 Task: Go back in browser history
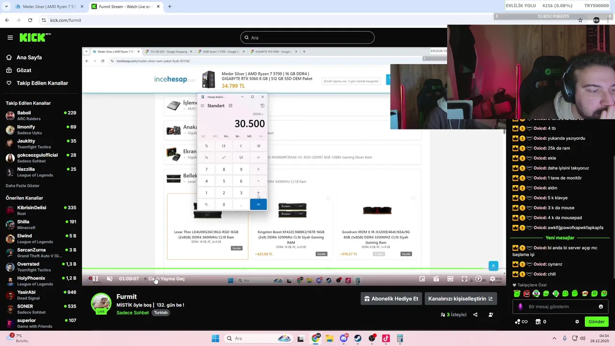click(7, 20)
